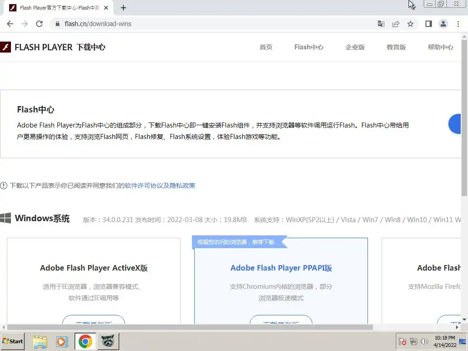
Task: Select the Flash Player download center tab
Action: coord(58,8)
